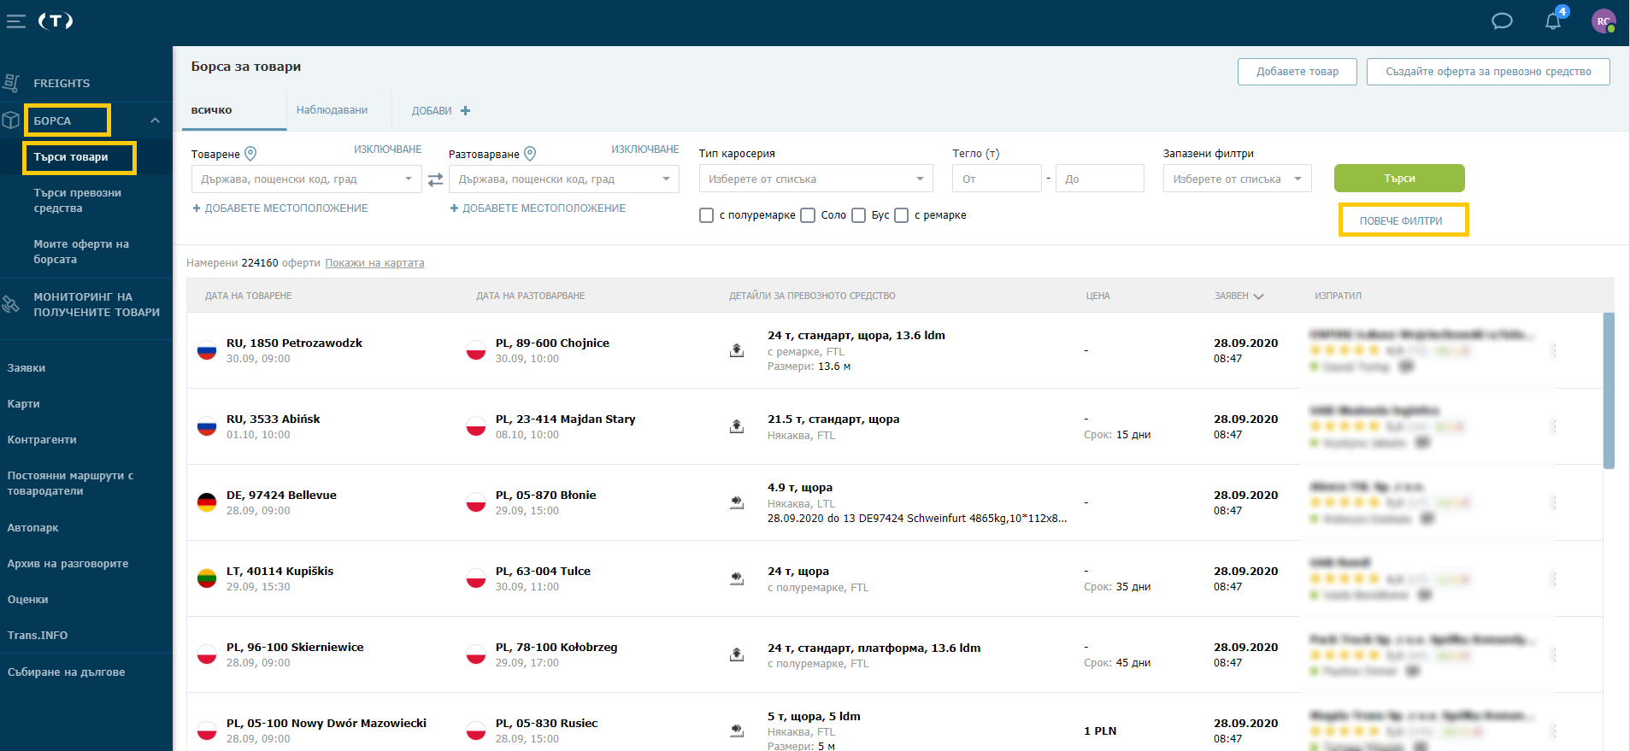Open the Разтоварване location dropdown

click(x=564, y=179)
